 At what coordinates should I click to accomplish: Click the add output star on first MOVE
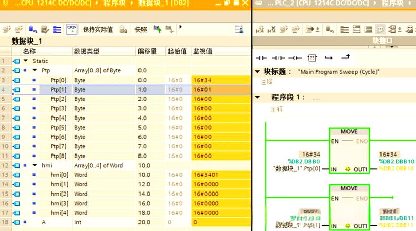click(x=348, y=169)
